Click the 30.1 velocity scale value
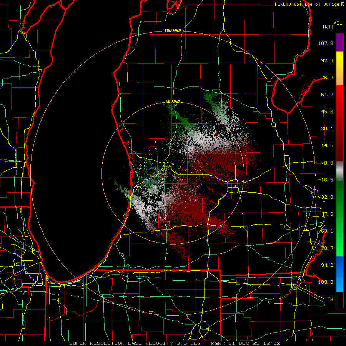346x346 pixels. pyautogui.click(x=327, y=129)
